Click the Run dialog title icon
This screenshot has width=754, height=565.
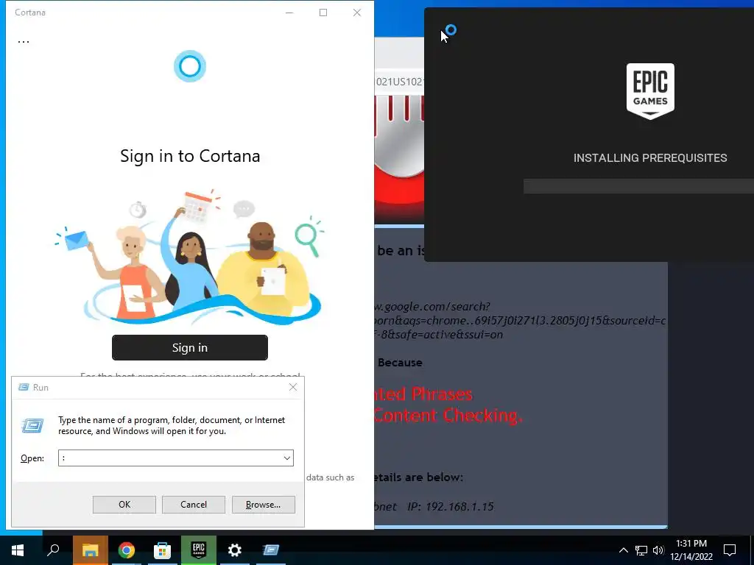[23, 387]
